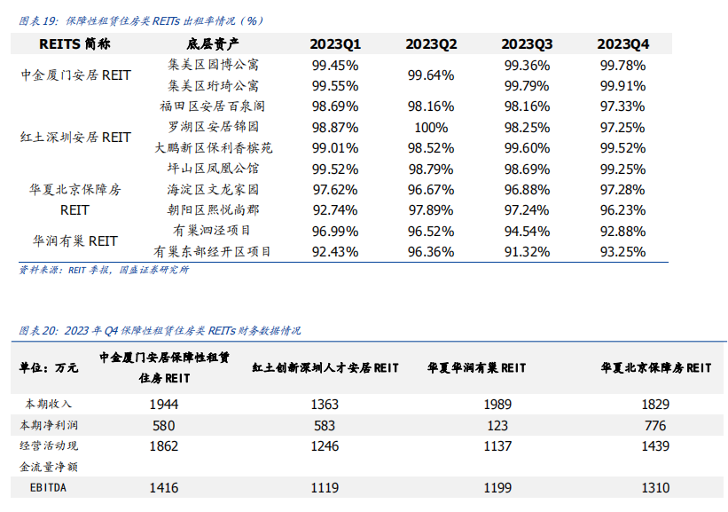Click the 华夏华润有巢 REIT column header
This screenshot has width=728, height=512.
pyautogui.click(x=477, y=368)
